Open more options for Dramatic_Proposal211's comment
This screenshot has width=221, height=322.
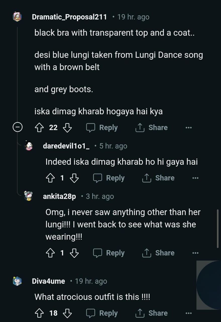click(189, 128)
